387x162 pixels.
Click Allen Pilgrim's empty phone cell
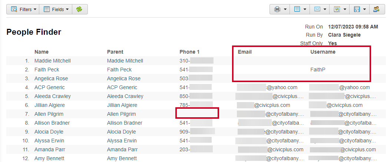[x=197, y=113]
